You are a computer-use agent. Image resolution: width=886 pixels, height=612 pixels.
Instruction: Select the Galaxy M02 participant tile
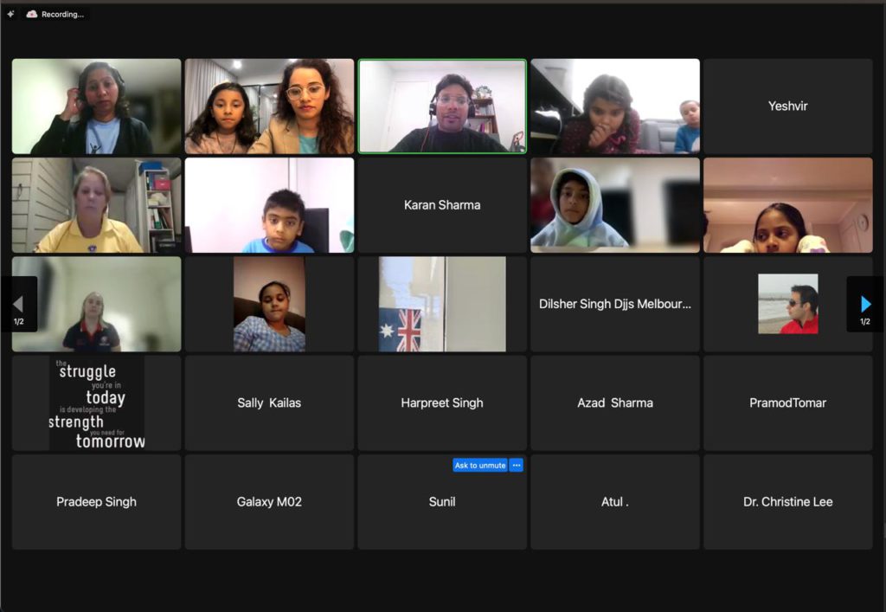point(269,502)
